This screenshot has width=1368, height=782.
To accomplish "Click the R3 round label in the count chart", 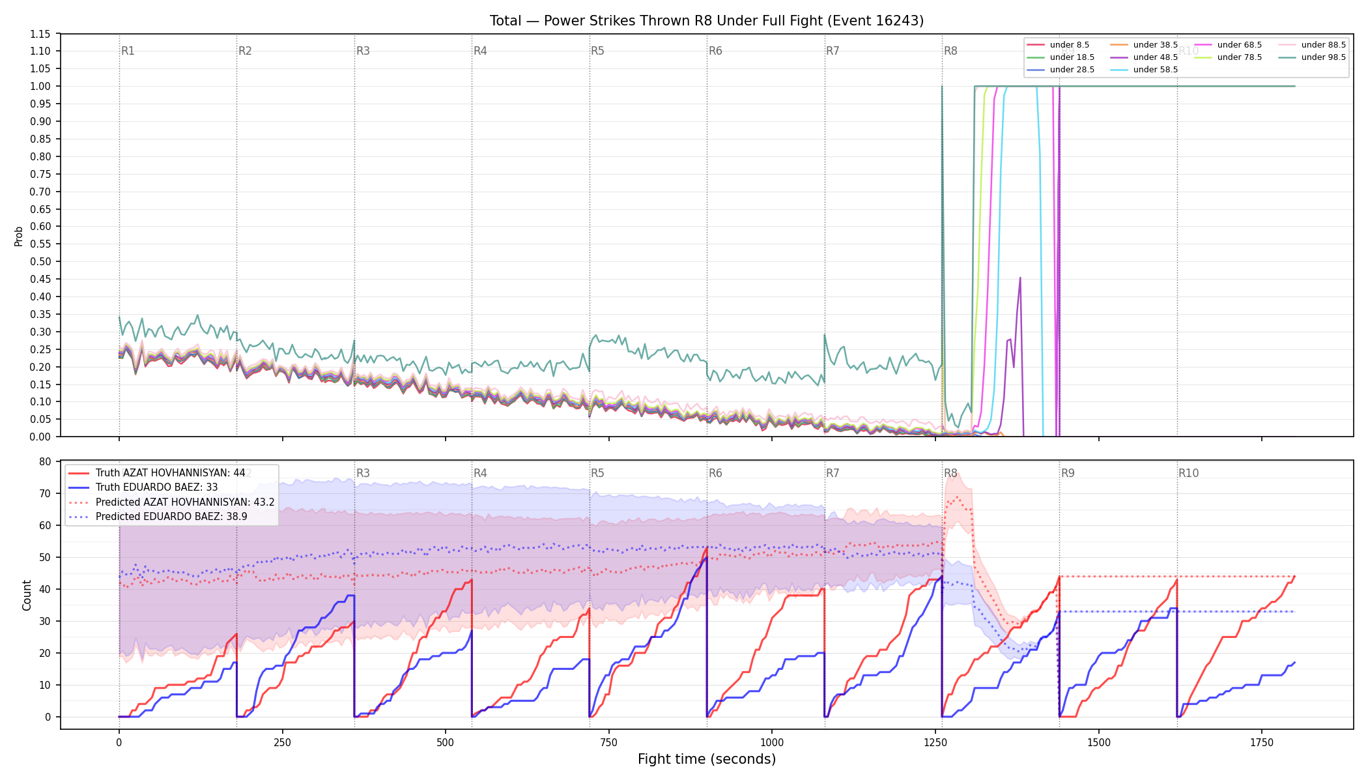I will (363, 473).
